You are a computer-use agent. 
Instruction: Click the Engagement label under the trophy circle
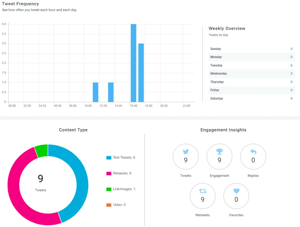coord(220,176)
